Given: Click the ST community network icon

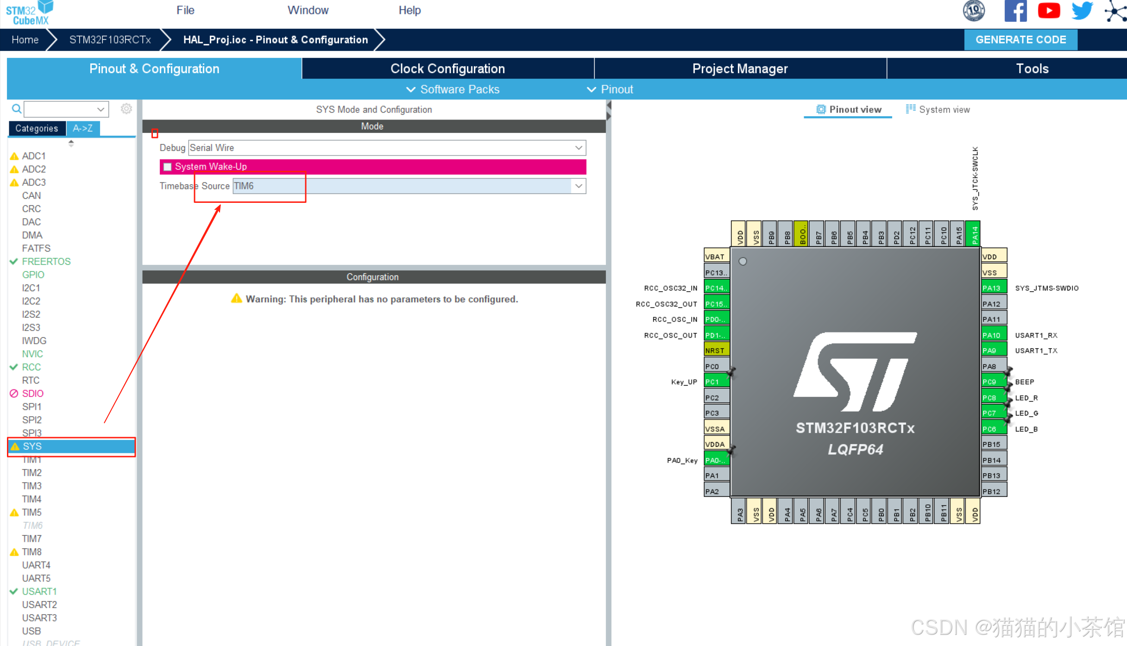Looking at the screenshot, I should click(x=1115, y=11).
